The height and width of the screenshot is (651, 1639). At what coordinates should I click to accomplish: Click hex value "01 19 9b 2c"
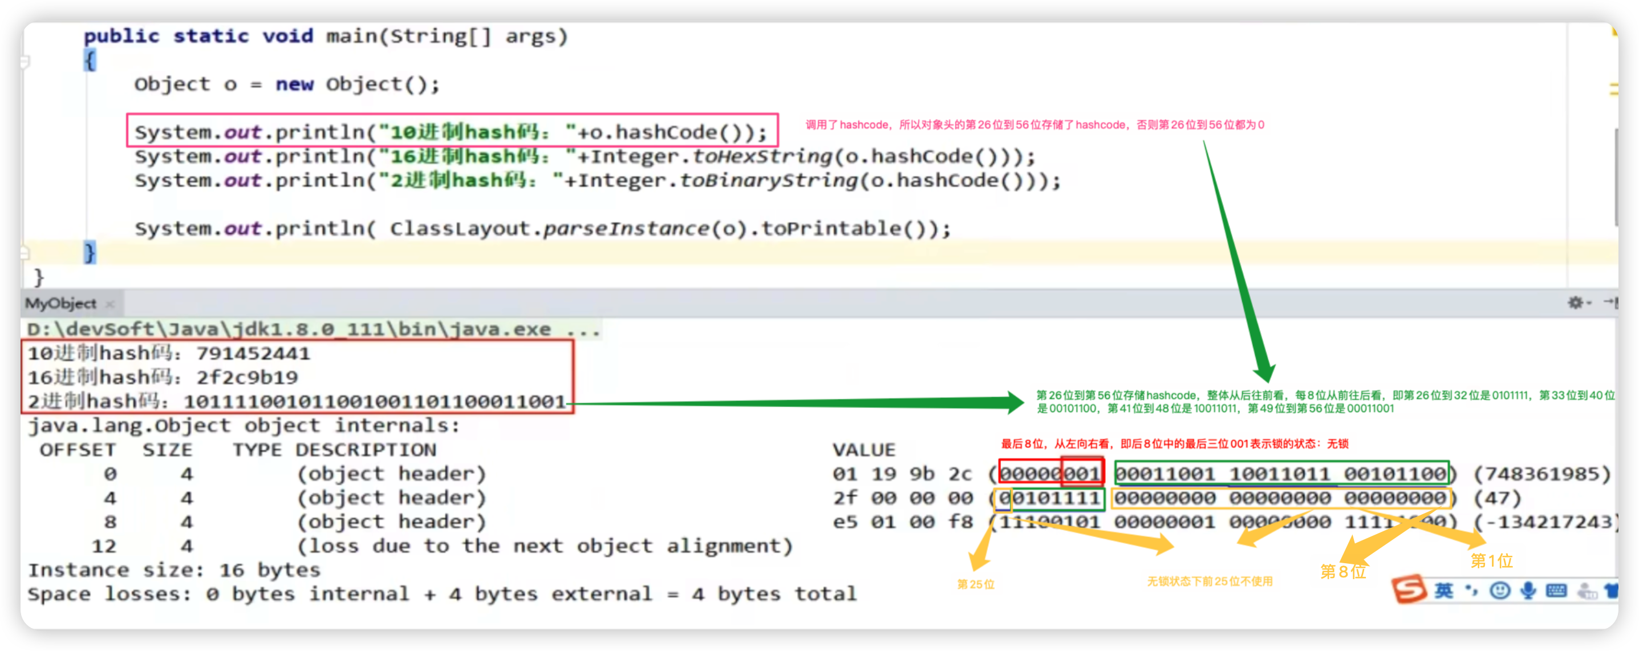pyautogui.click(x=902, y=474)
